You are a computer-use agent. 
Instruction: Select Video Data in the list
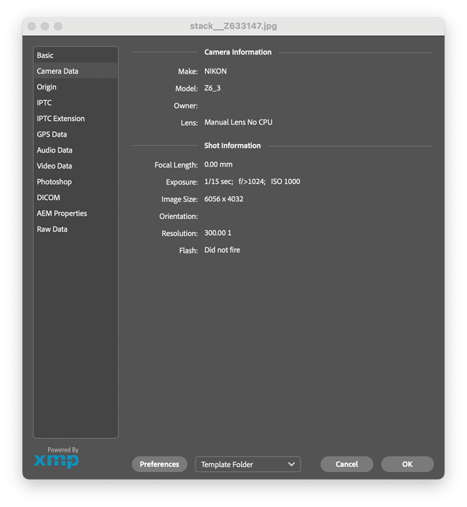pyautogui.click(x=54, y=166)
